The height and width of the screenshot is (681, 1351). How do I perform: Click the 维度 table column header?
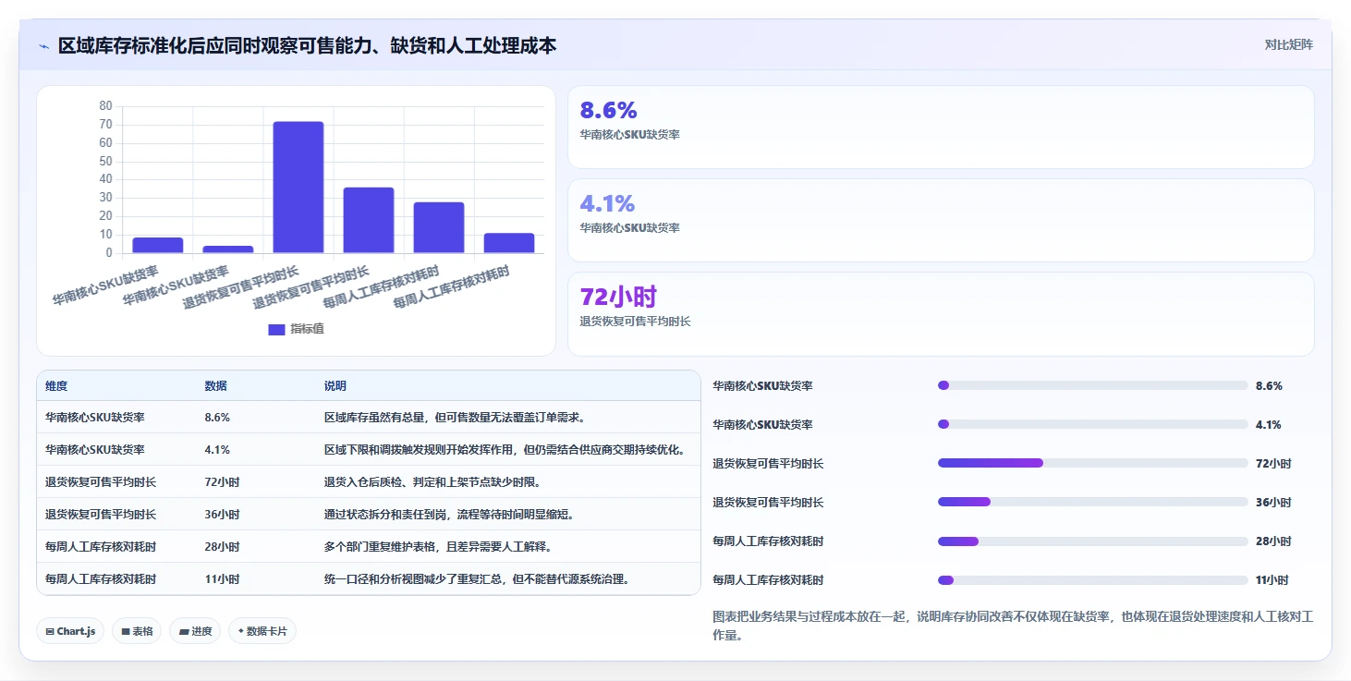coord(56,386)
